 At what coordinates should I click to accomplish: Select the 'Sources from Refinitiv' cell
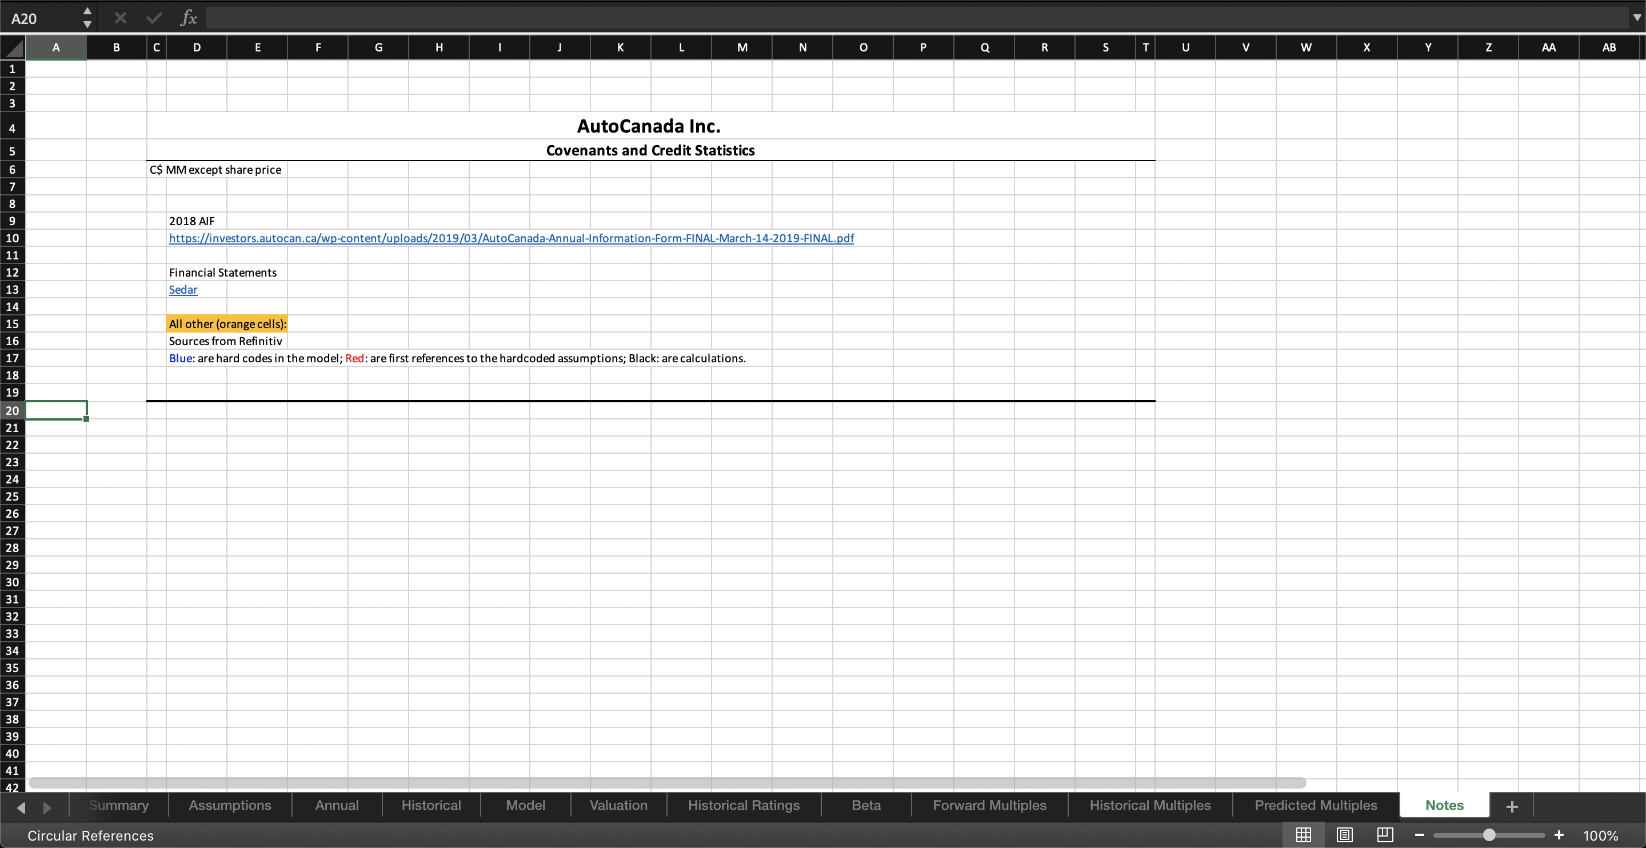click(226, 341)
